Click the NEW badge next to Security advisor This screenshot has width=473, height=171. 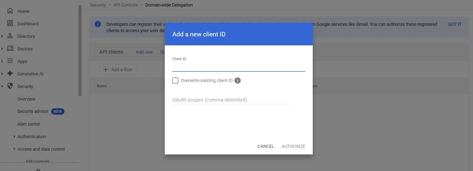58,111
